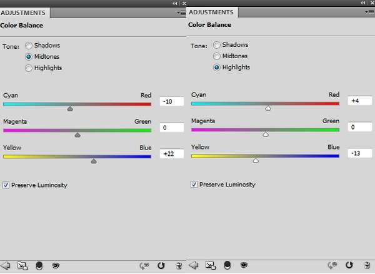Click Magenta-Green slider handle in right panel
375x274 pixels.
pyautogui.click(x=266, y=134)
